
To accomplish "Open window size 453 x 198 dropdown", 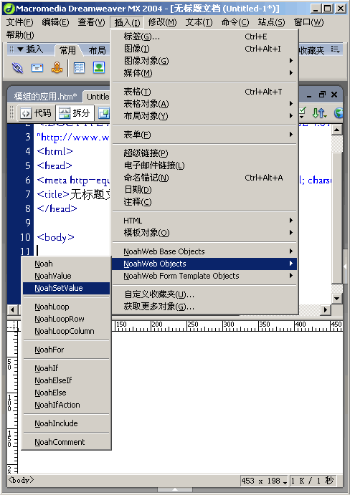I will pyautogui.click(x=264, y=481).
